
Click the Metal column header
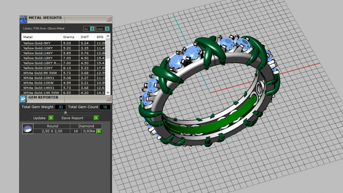point(28,37)
